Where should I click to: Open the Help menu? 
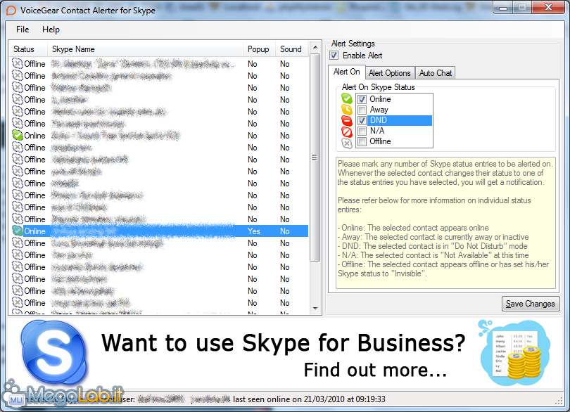51,30
